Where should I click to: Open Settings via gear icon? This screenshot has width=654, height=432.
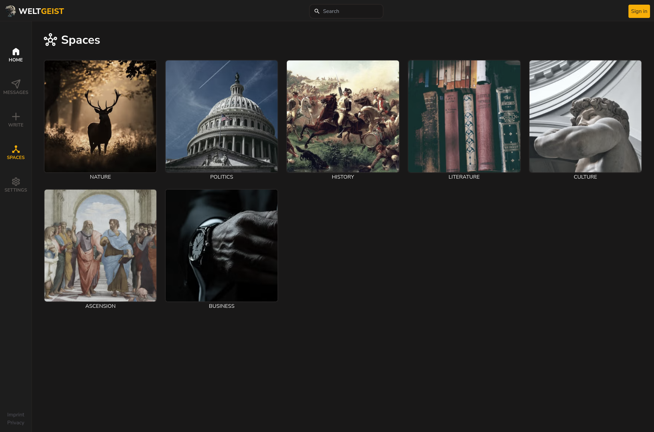[x=16, y=182]
